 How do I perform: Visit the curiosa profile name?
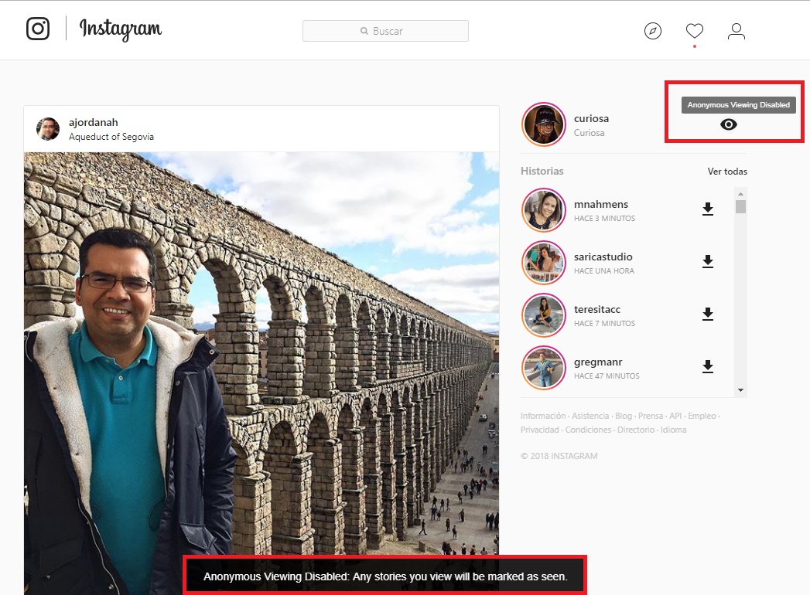click(x=592, y=119)
